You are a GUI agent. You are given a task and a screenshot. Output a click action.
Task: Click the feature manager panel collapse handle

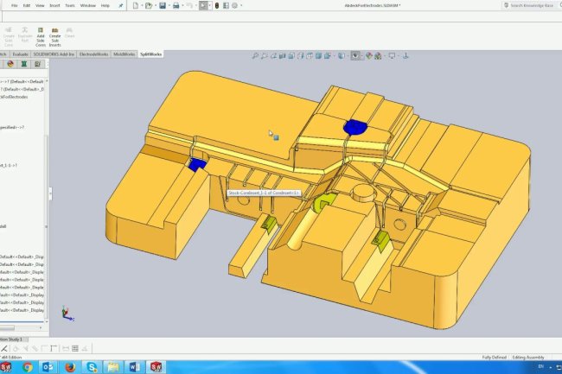50,193
